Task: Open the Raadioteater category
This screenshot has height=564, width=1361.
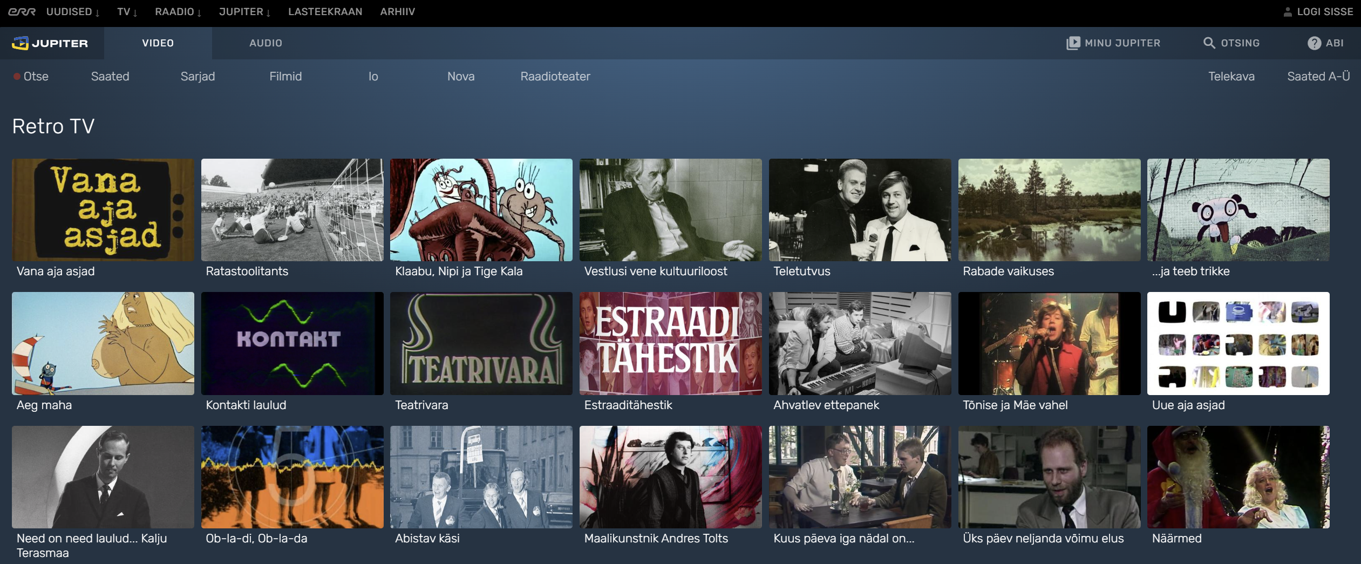Action: (555, 77)
